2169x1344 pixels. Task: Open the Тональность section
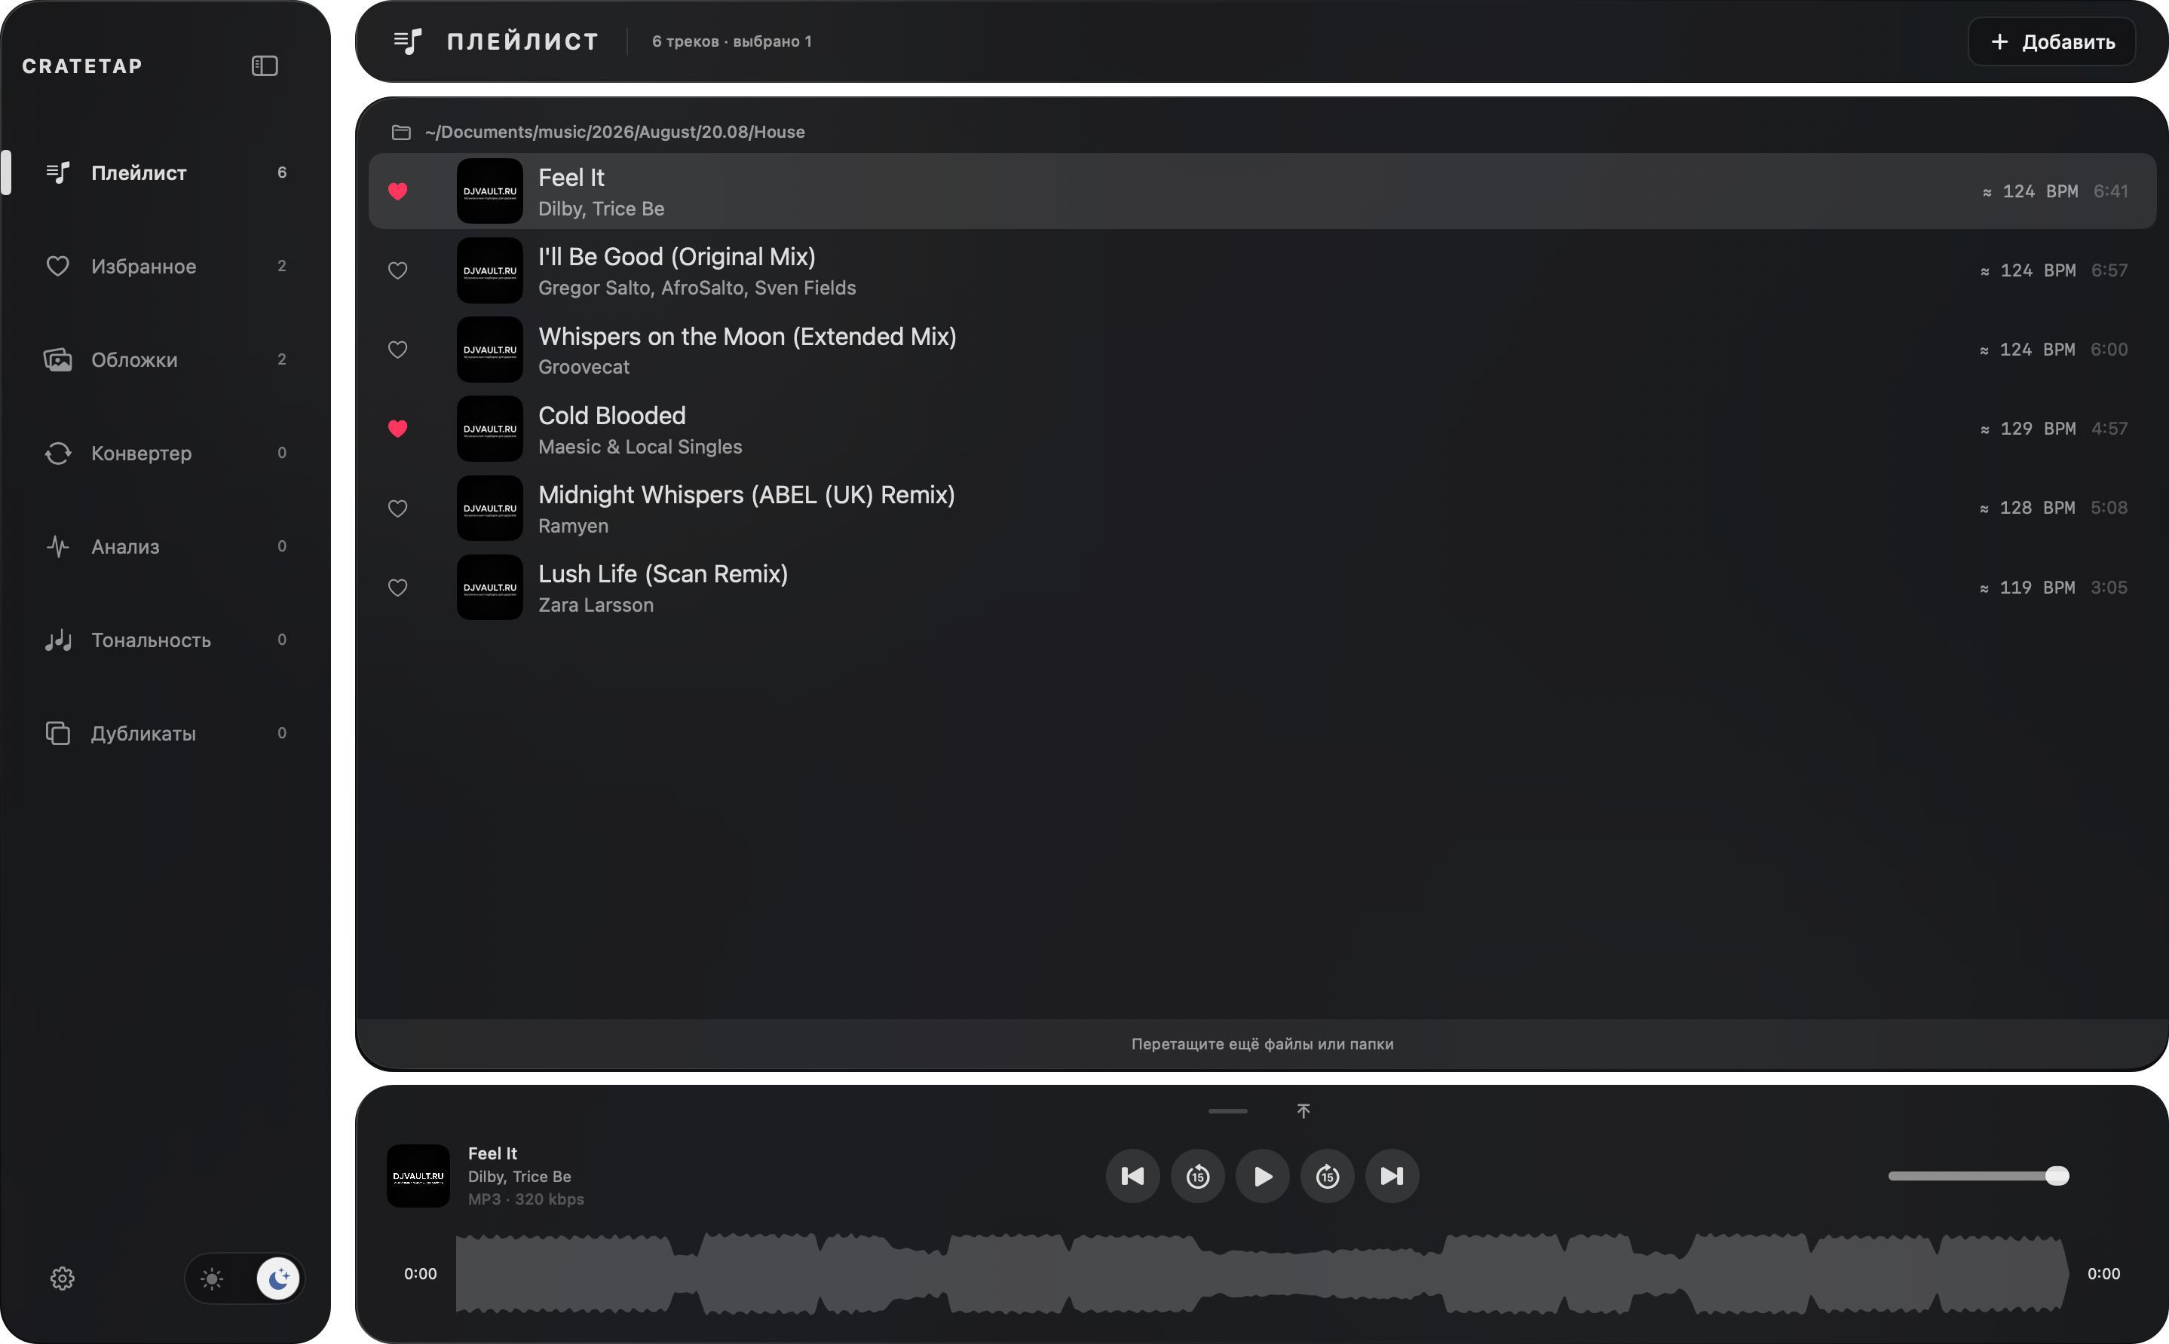pos(165,639)
